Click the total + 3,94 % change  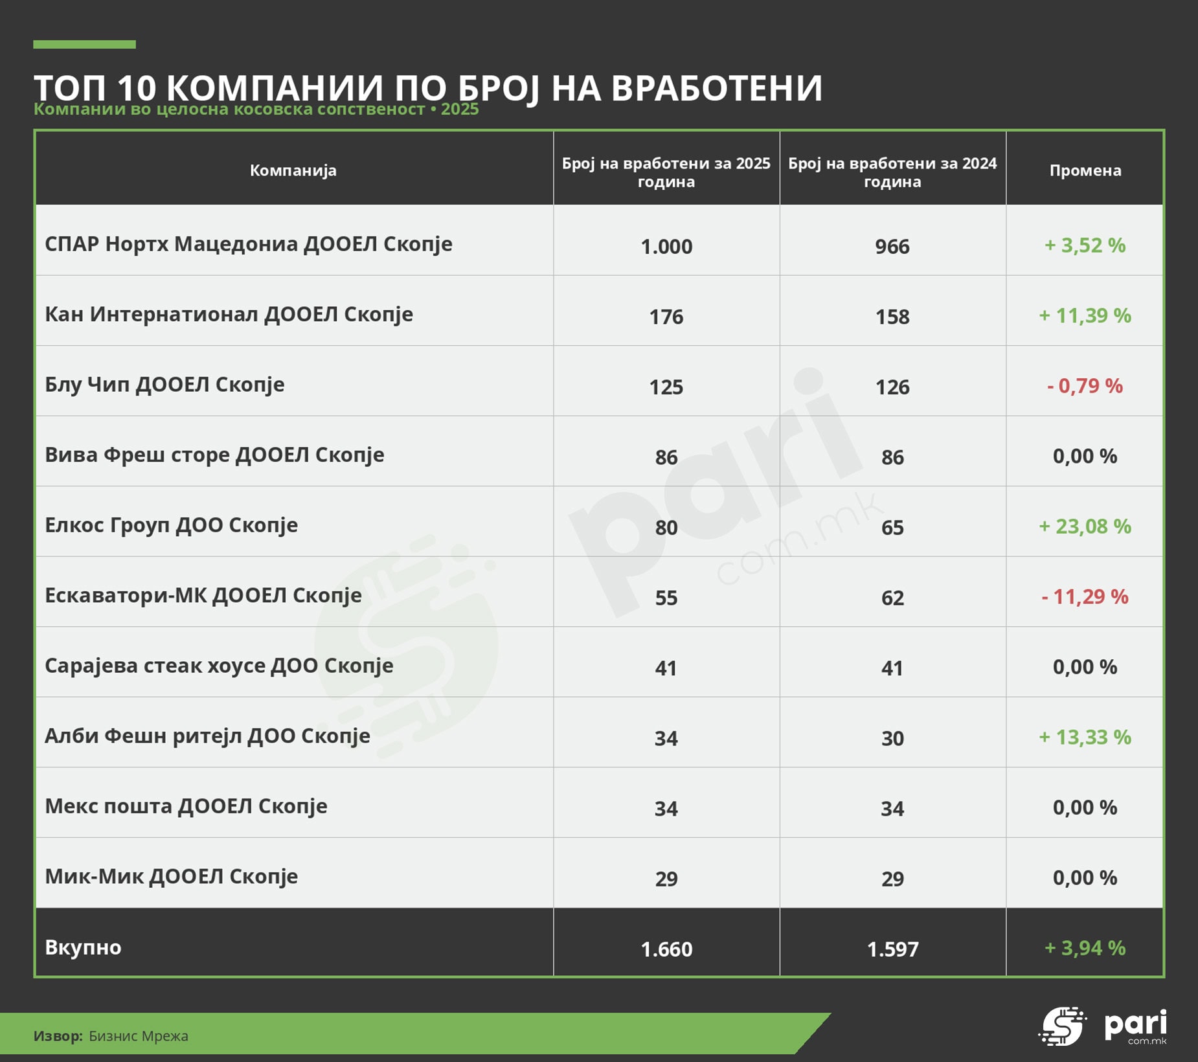point(1085,948)
